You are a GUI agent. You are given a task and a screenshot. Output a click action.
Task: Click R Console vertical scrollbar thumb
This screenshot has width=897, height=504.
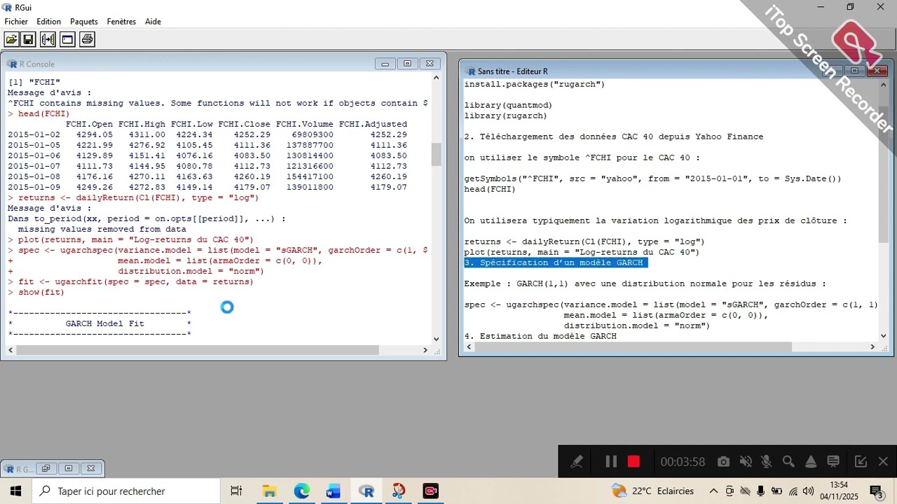[x=436, y=154]
